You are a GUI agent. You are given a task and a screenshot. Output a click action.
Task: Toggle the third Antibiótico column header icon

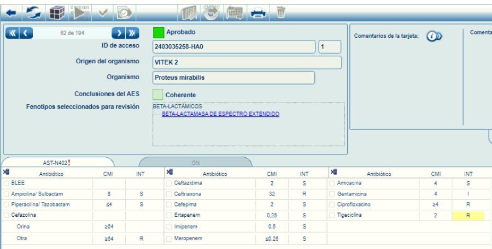pyautogui.click(x=333, y=173)
